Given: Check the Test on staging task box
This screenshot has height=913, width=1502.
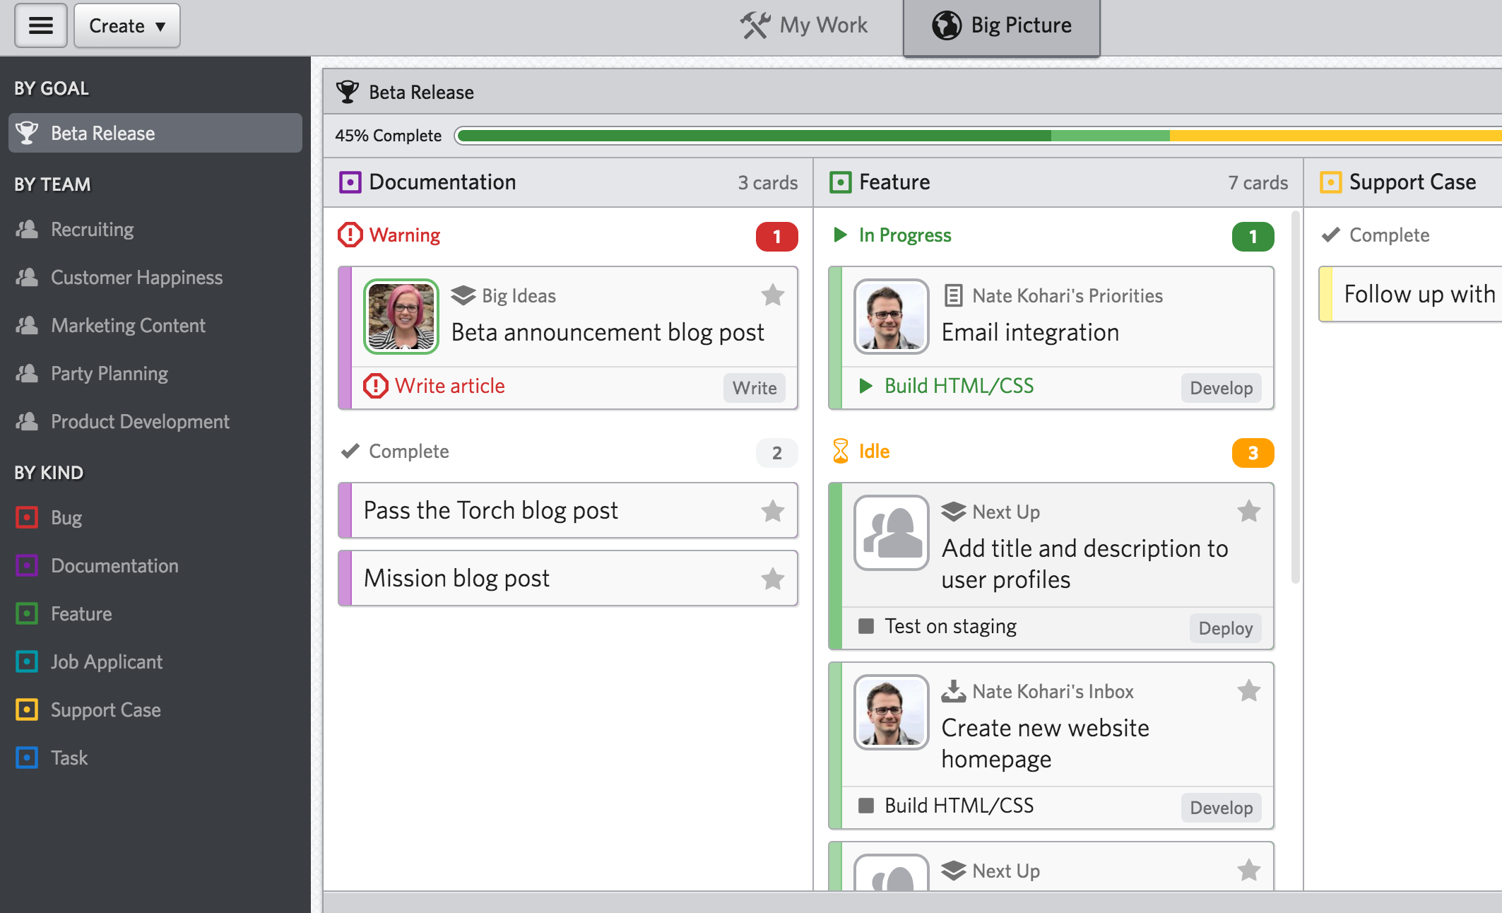Looking at the screenshot, I should click(865, 626).
